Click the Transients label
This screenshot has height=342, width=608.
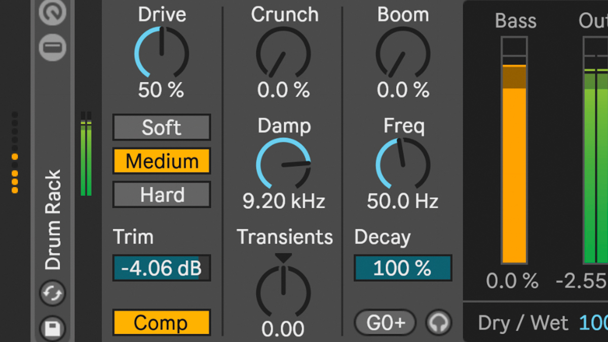coord(285,237)
